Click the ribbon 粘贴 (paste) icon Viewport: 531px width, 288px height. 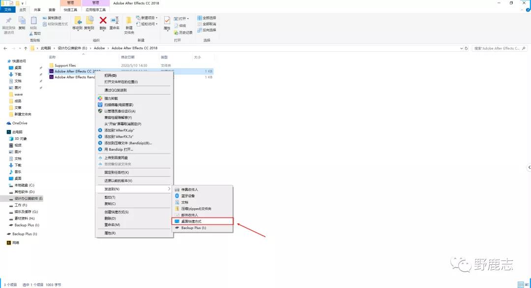tap(33, 20)
